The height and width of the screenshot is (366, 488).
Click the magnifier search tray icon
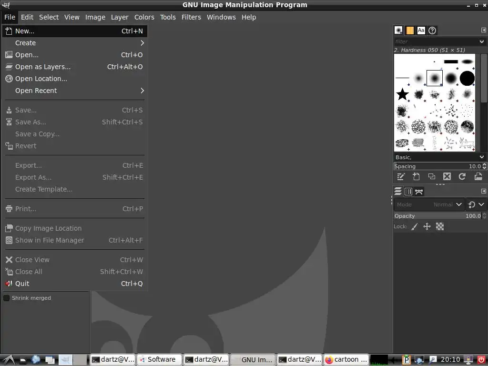coord(433,360)
